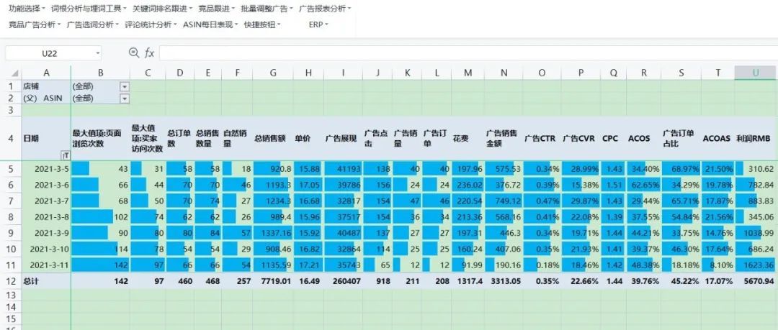Click the 花费 header cell
Viewport: 778px width, 330px height.
(x=468, y=139)
